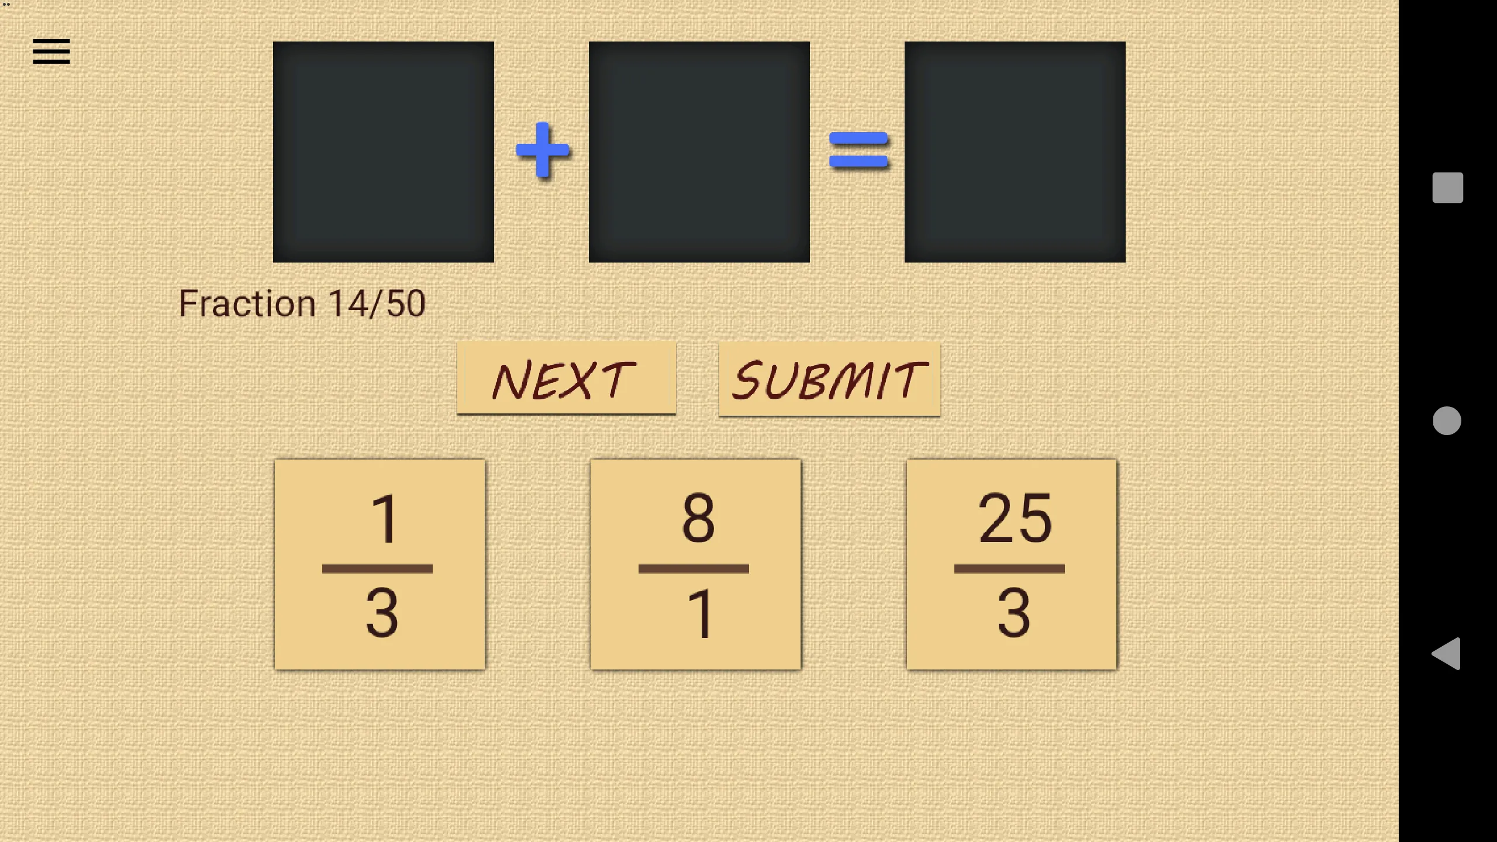Click the circle shape icon
The height and width of the screenshot is (842, 1497).
coord(1447,420)
